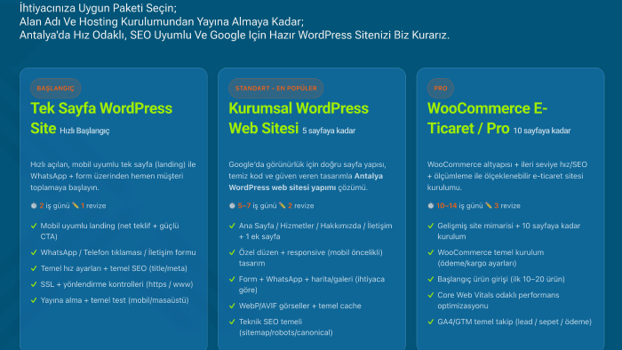Click text 'WebP/AVIF görseller + temel cache'

click(x=300, y=306)
